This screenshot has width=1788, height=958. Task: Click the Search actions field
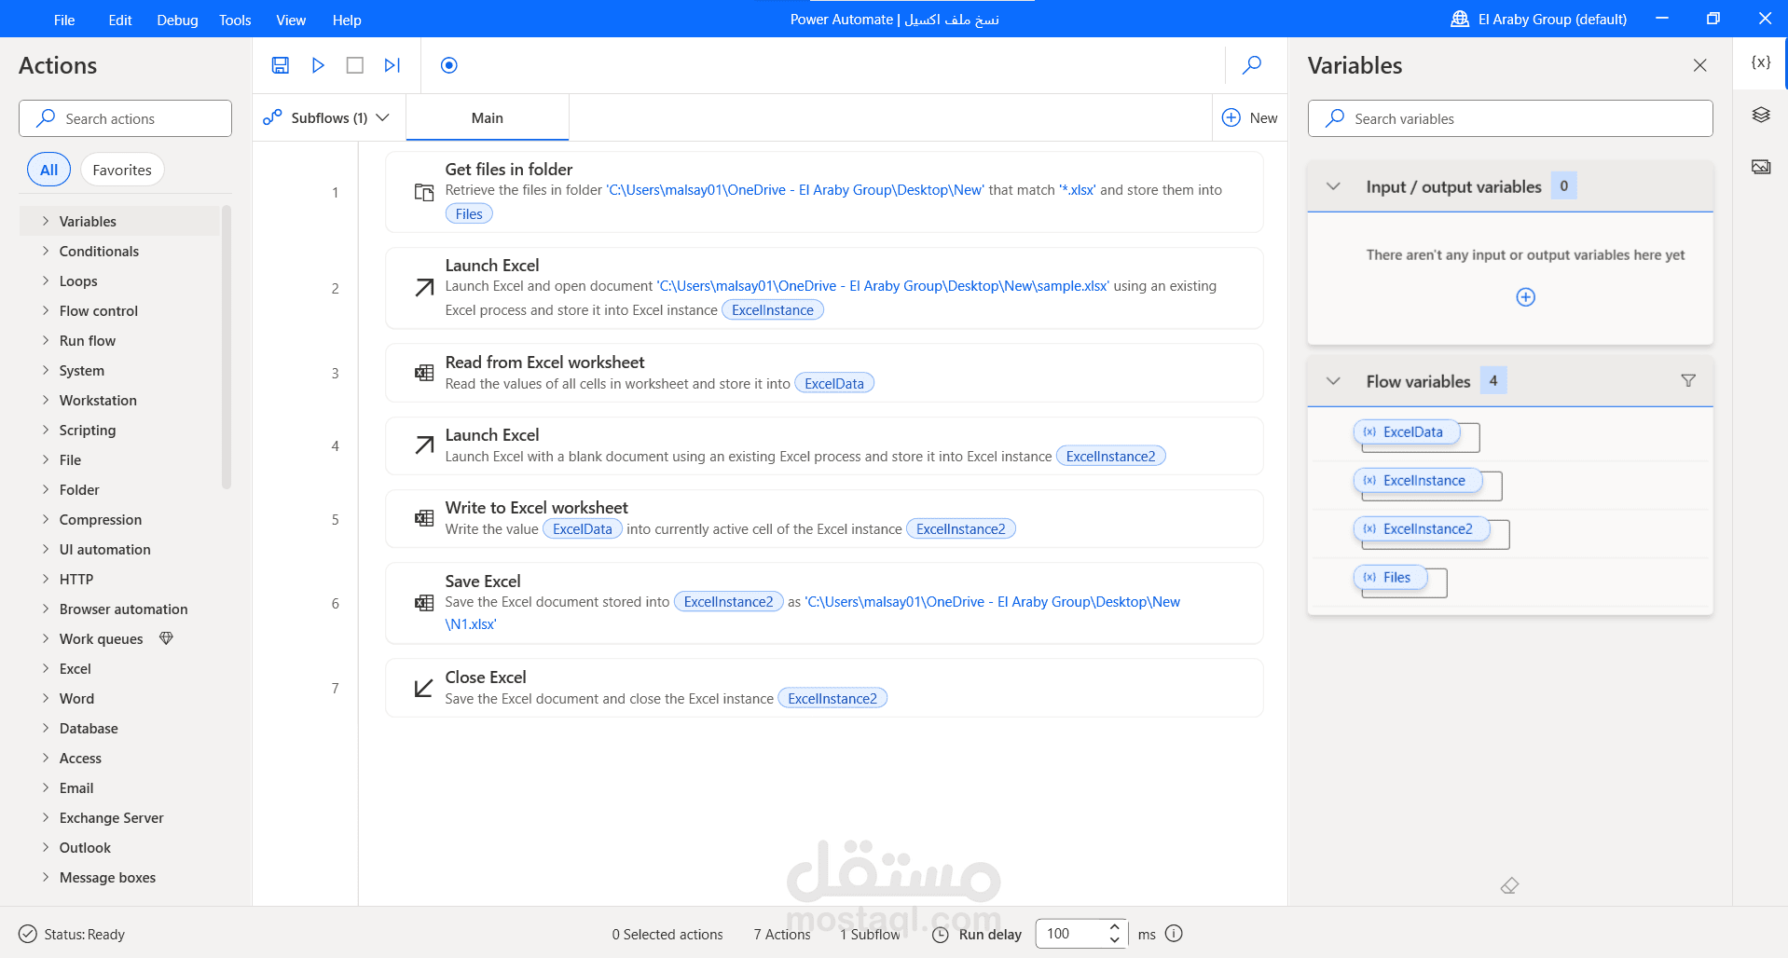point(125,118)
